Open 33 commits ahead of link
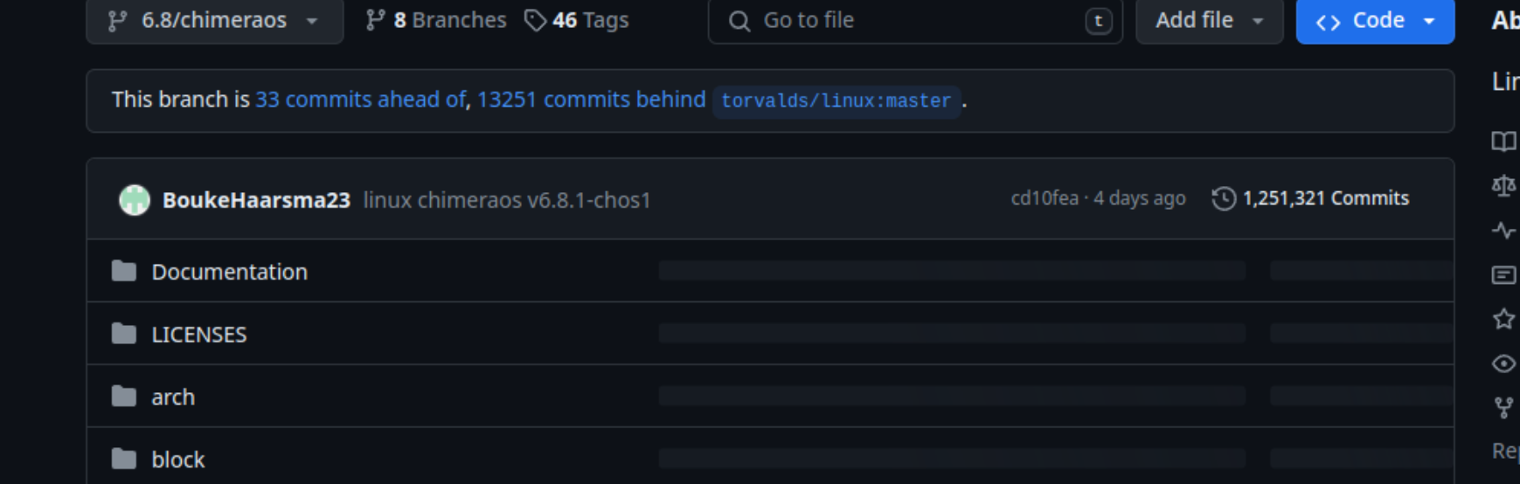Viewport: 1520px width, 484px height. click(360, 100)
